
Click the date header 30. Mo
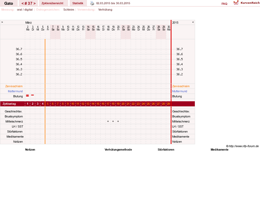click(169, 28)
